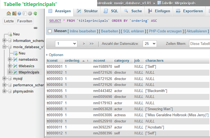Click the Letzte button

[x=9, y=21]
